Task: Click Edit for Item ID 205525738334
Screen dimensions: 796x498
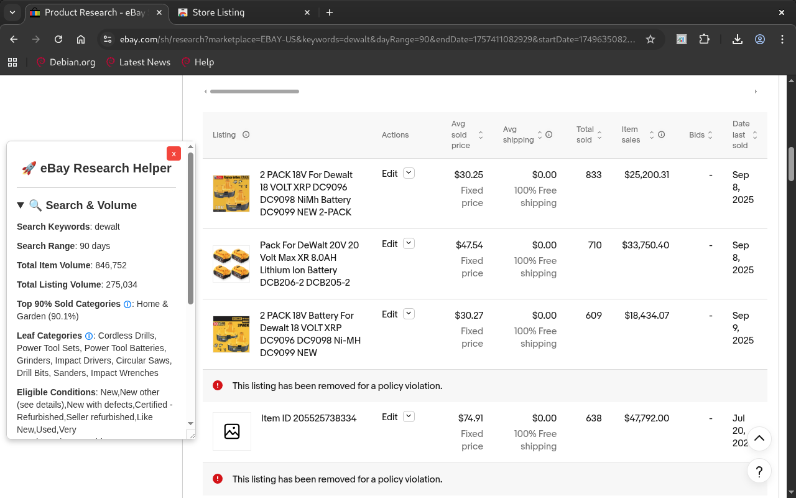Action: (x=389, y=417)
